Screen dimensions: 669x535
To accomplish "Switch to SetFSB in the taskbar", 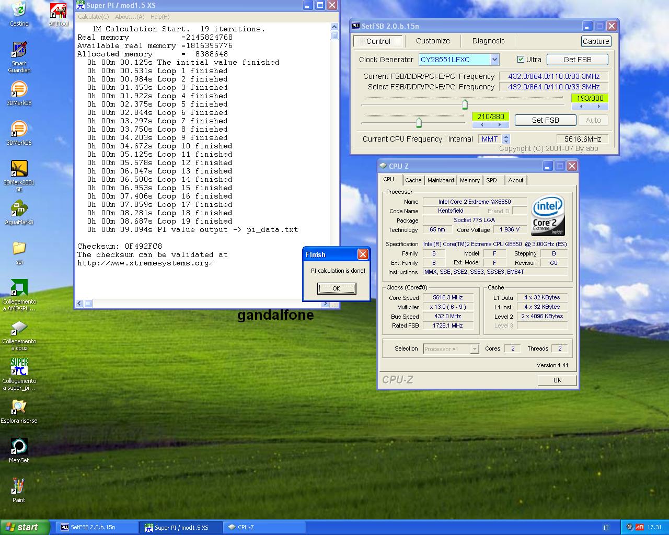I will (x=96, y=527).
